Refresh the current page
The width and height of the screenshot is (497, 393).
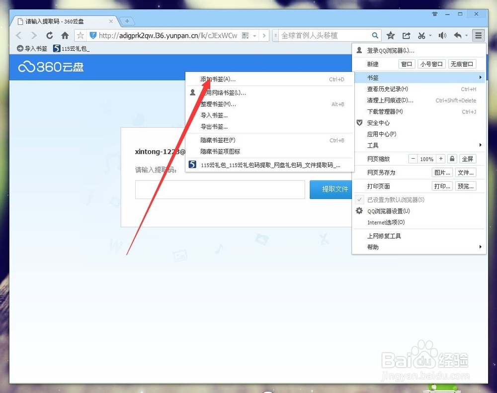point(49,35)
